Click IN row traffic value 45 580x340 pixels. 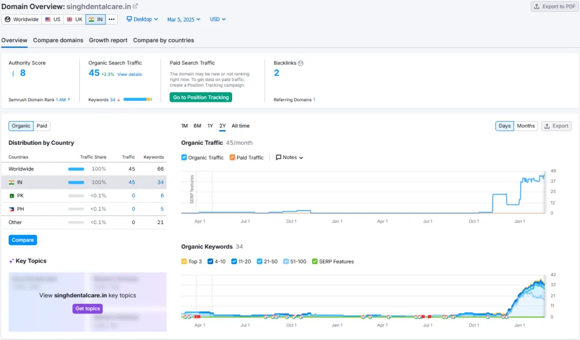131,182
